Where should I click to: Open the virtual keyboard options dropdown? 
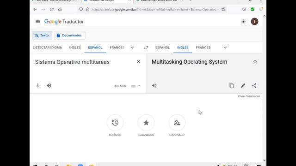click(139, 86)
